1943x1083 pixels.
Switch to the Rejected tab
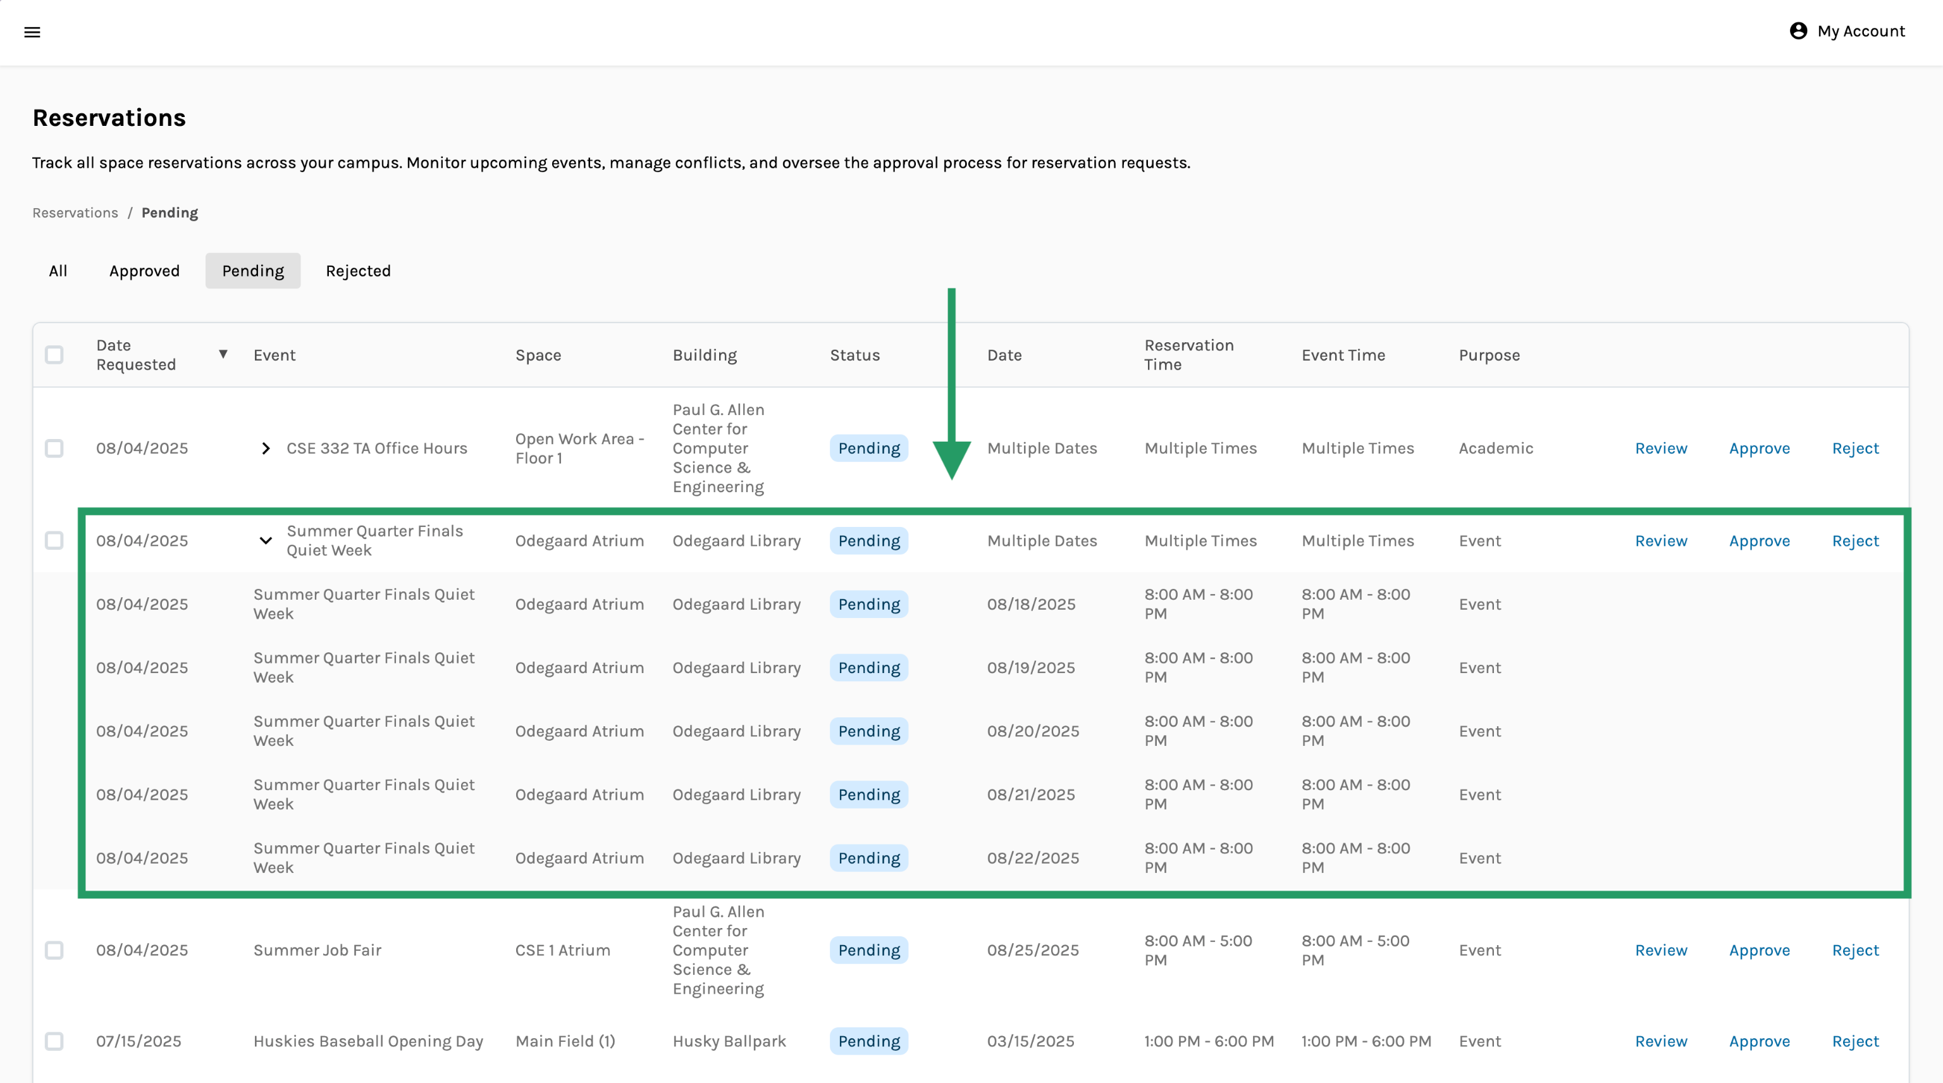[357, 271]
